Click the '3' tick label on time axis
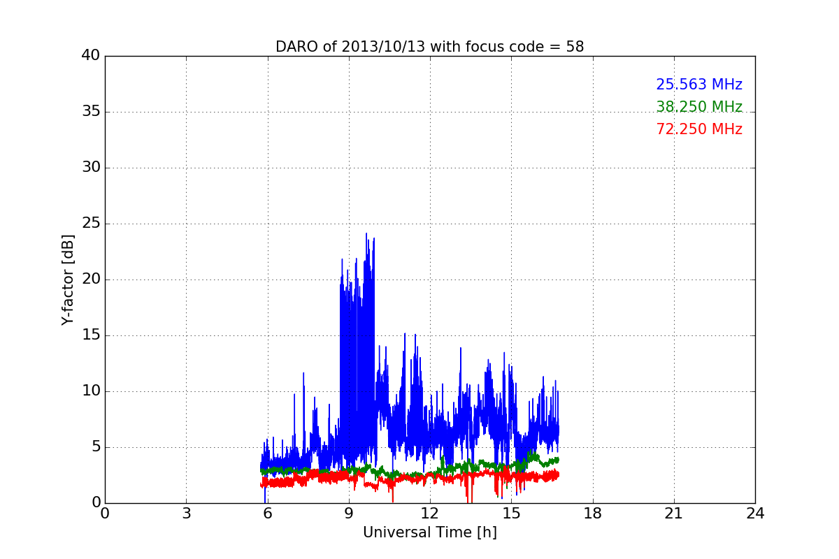The image size is (839, 559). [x=186, y=514]
